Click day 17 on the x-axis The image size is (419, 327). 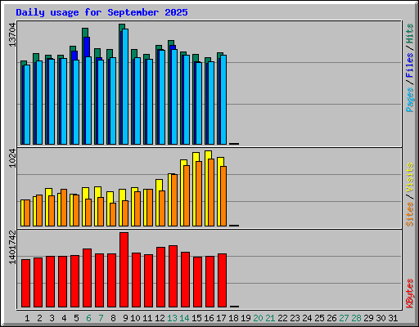coord(221,318)
